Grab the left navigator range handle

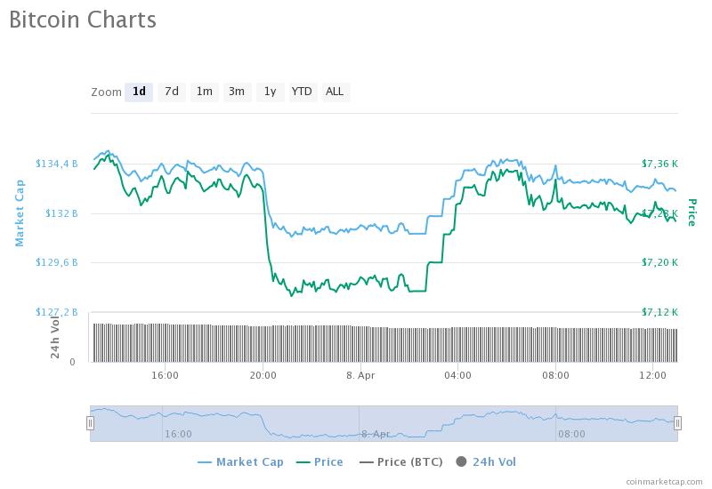click(x=90, y=423)
